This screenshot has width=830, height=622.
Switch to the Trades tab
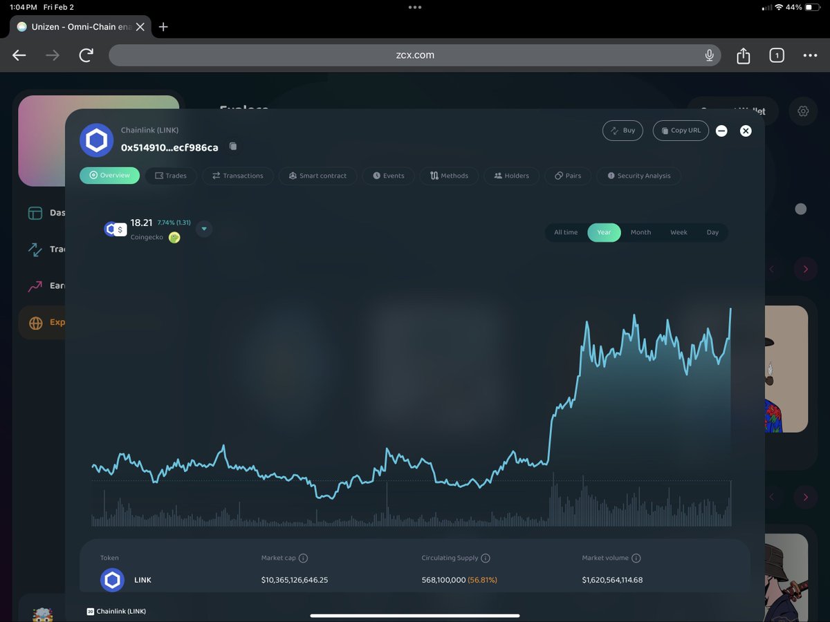point(171,176)
